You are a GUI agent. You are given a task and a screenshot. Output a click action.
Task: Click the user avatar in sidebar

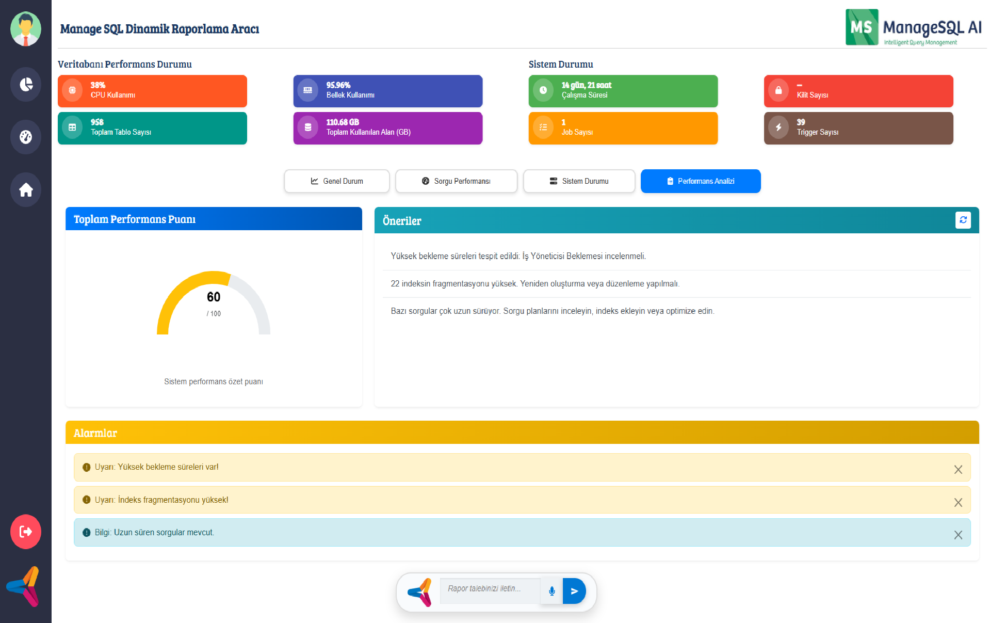click(x=25, y=29)
